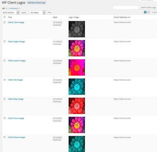
Task: Open Client five red flower logo
Action: tap(77, 106)
